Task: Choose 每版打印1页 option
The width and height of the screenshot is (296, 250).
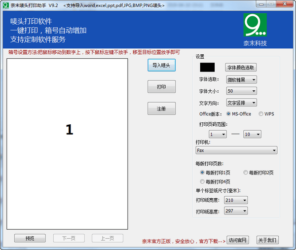Action: (x=202, y=173)
